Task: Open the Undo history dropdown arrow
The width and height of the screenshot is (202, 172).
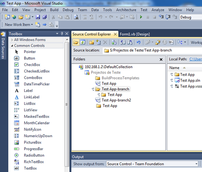Action: click(106, 17)
